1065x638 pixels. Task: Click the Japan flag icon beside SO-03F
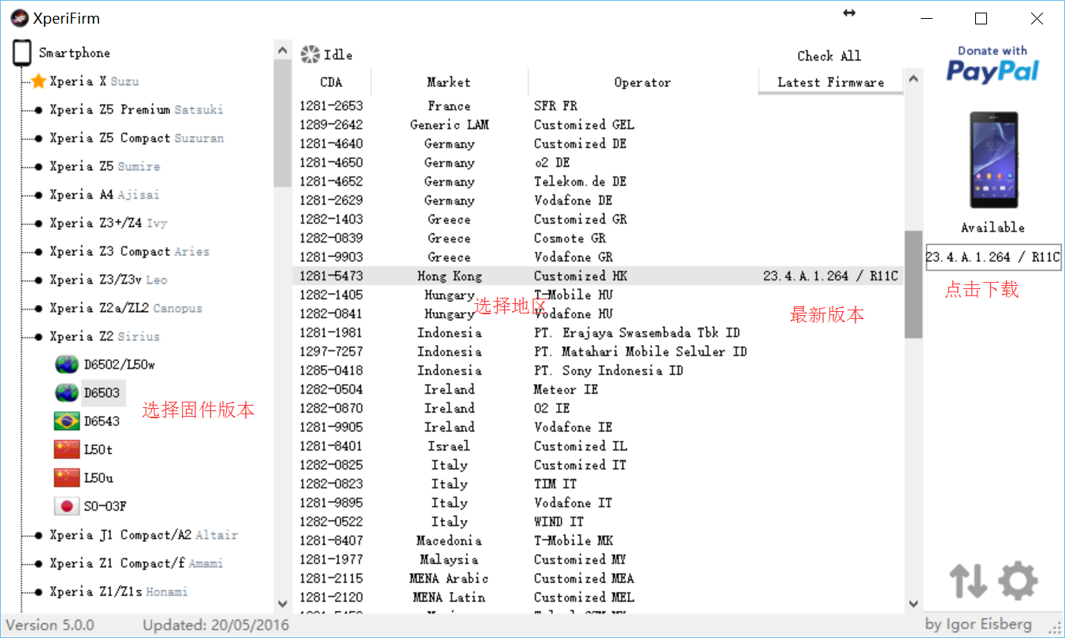pyautogui.click(x=67, y=506)
